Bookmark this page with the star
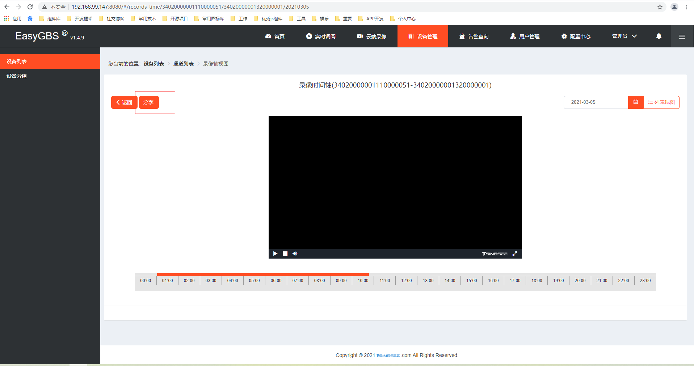694x366 pixels. click(660, 7)
